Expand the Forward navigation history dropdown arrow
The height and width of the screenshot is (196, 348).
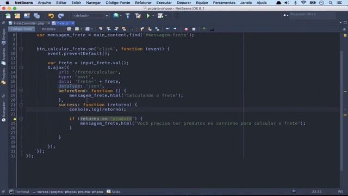point(92,29)
